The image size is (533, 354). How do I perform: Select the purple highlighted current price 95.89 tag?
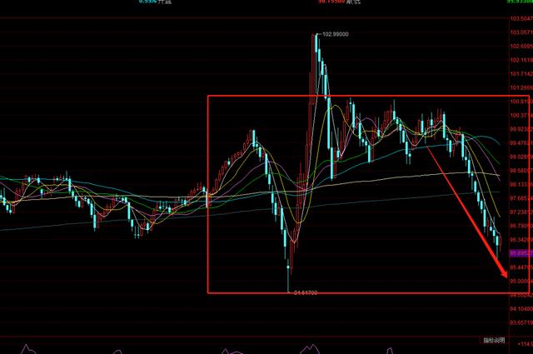[521, 253]
